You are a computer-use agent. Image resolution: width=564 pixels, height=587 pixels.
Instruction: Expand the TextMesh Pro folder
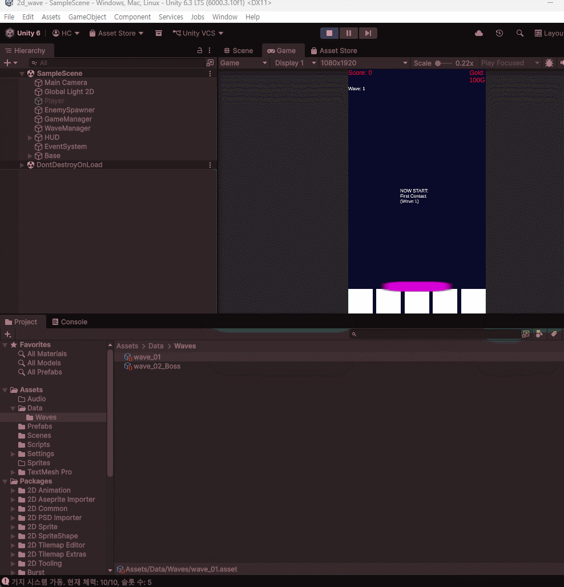(x=13, y=472)
